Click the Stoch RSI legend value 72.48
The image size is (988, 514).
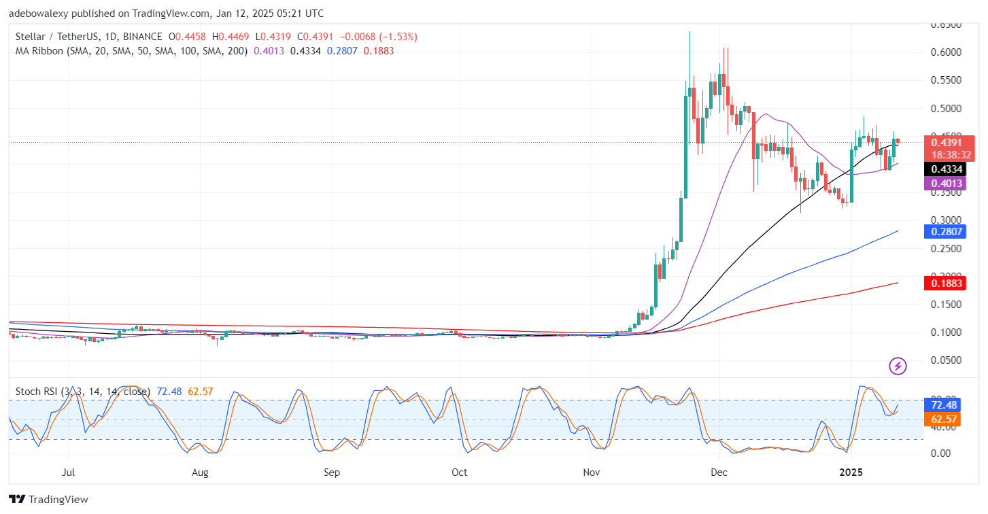[x=169, y=392]
